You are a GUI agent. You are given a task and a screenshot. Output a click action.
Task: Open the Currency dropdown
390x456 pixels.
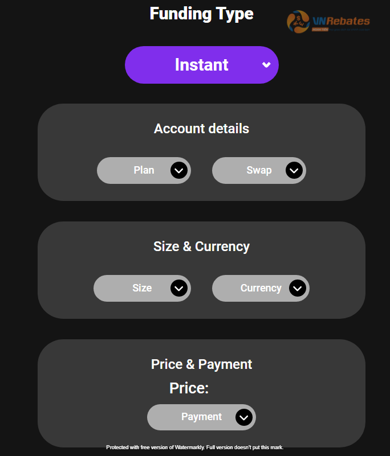[x=261, y=288]
